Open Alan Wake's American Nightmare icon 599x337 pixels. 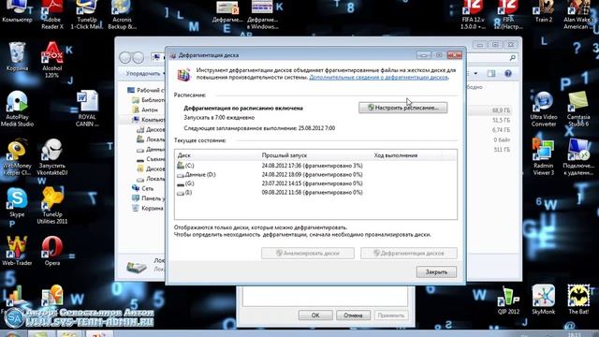pos(578,15)
